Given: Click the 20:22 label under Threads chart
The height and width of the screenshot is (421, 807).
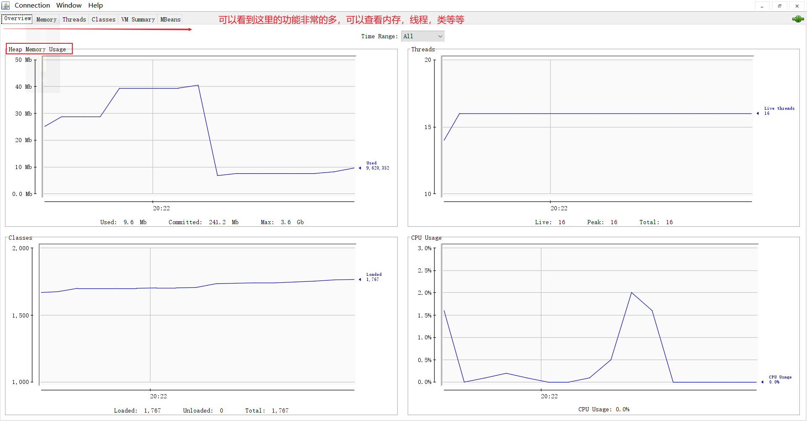Looking at the screenshot, I should (559, 208).
